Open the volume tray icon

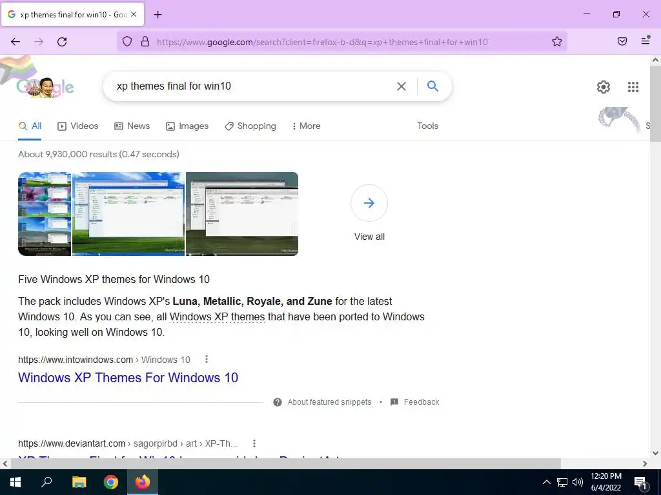point(578,482)
